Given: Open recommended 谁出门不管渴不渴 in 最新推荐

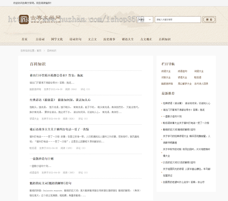Looking at the screenshot, I should pos(184,110).
